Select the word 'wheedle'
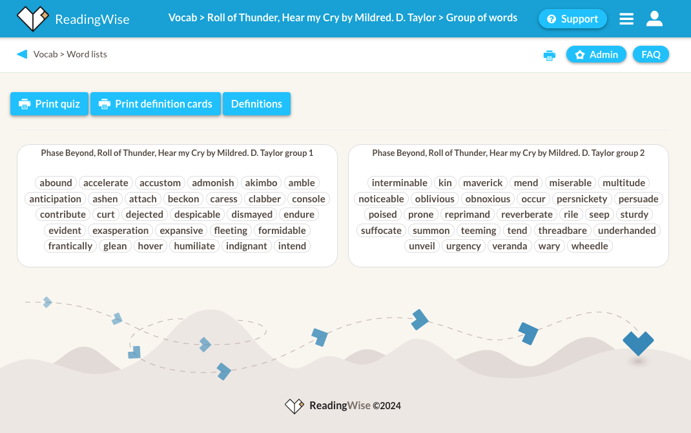Image resolution: width=691 pixels, height=433 pixels. point(590,246)
